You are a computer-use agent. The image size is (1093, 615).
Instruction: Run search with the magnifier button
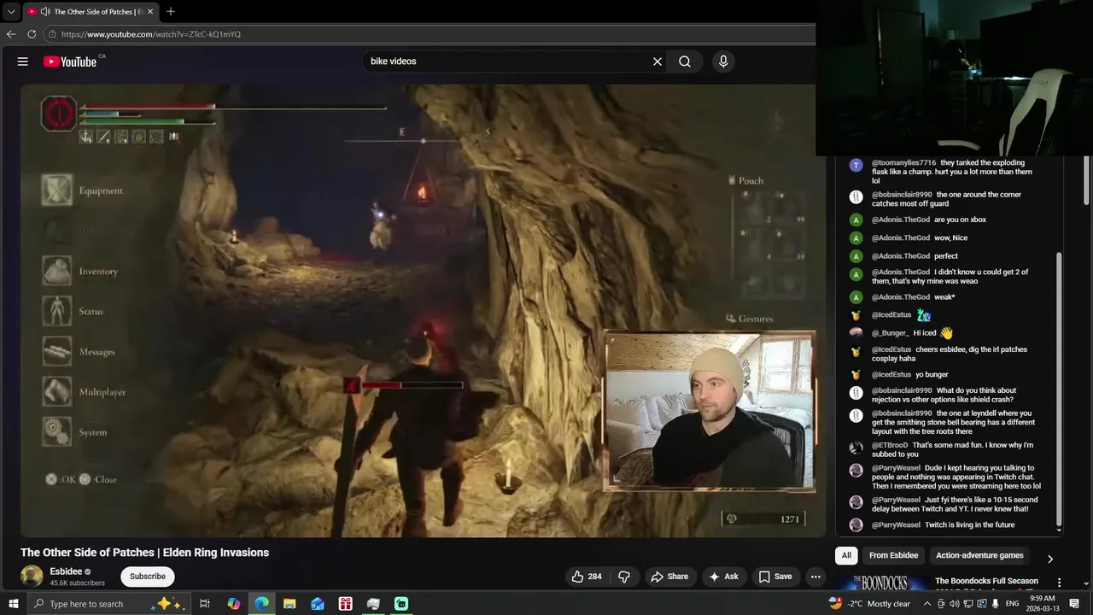click(685, 61)
